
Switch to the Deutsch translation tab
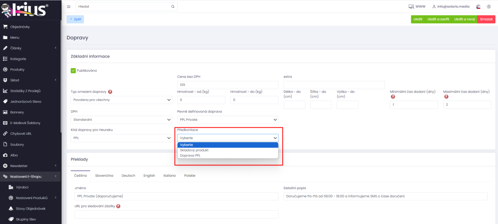click(128, 175)
